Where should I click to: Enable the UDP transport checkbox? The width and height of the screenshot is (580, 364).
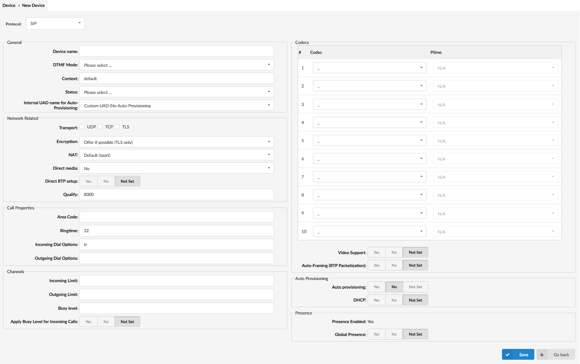(x=82, y=127)
